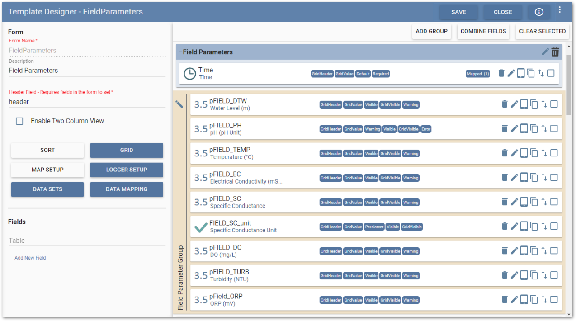576x321 pixels.
Task: Reorder the pFIELD_DO field
Action: (x=544, y=250)
